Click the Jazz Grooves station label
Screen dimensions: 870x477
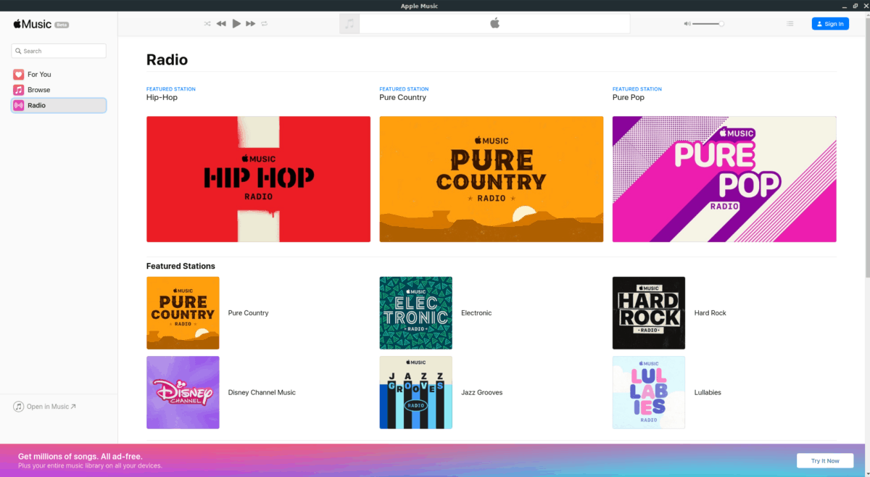(x=482, y=392)
